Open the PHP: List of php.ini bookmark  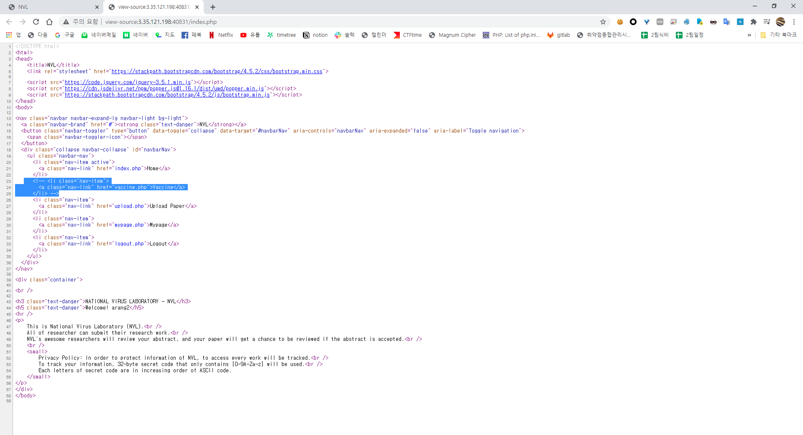coord(511,35)
